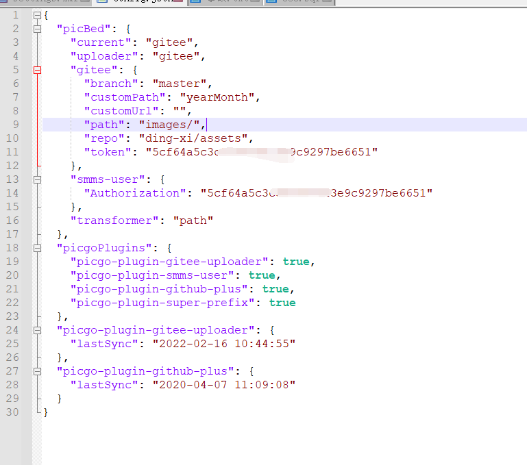Click the "uploader" key on line 4
The width and height of the screenshot is (527, 465).
coord(104,56)
